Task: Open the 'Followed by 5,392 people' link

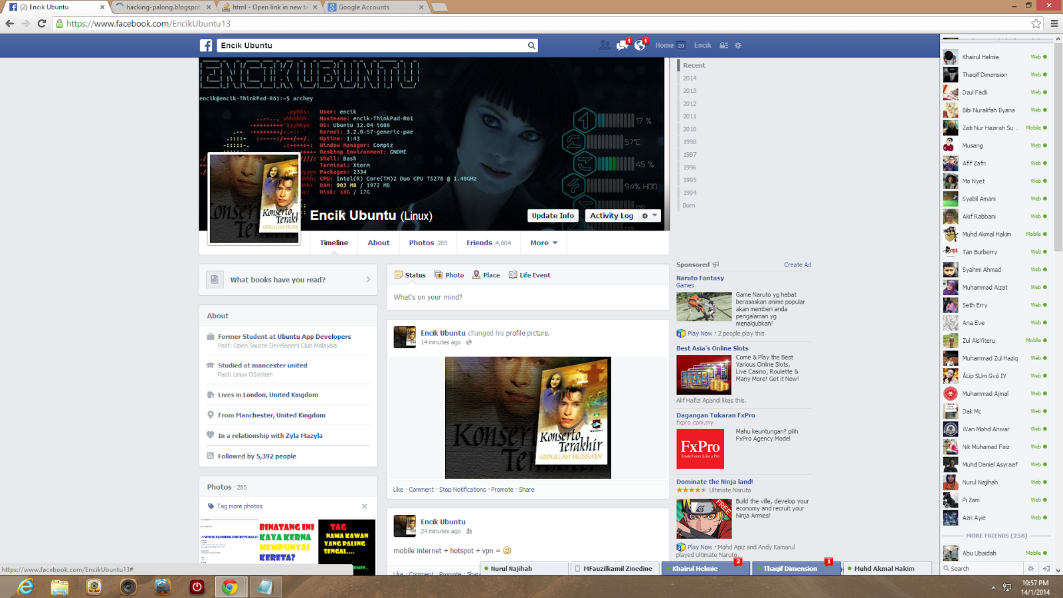Action: coord(257,456)
